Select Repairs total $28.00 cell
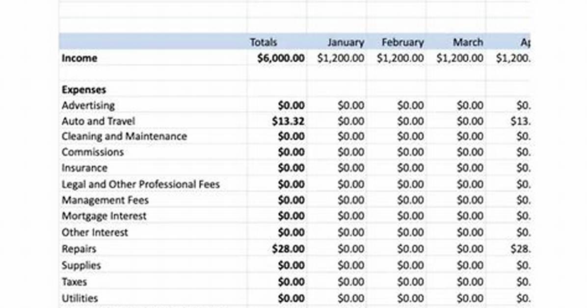The width and height of the screenshot is (587, 308). pos(288,249)
